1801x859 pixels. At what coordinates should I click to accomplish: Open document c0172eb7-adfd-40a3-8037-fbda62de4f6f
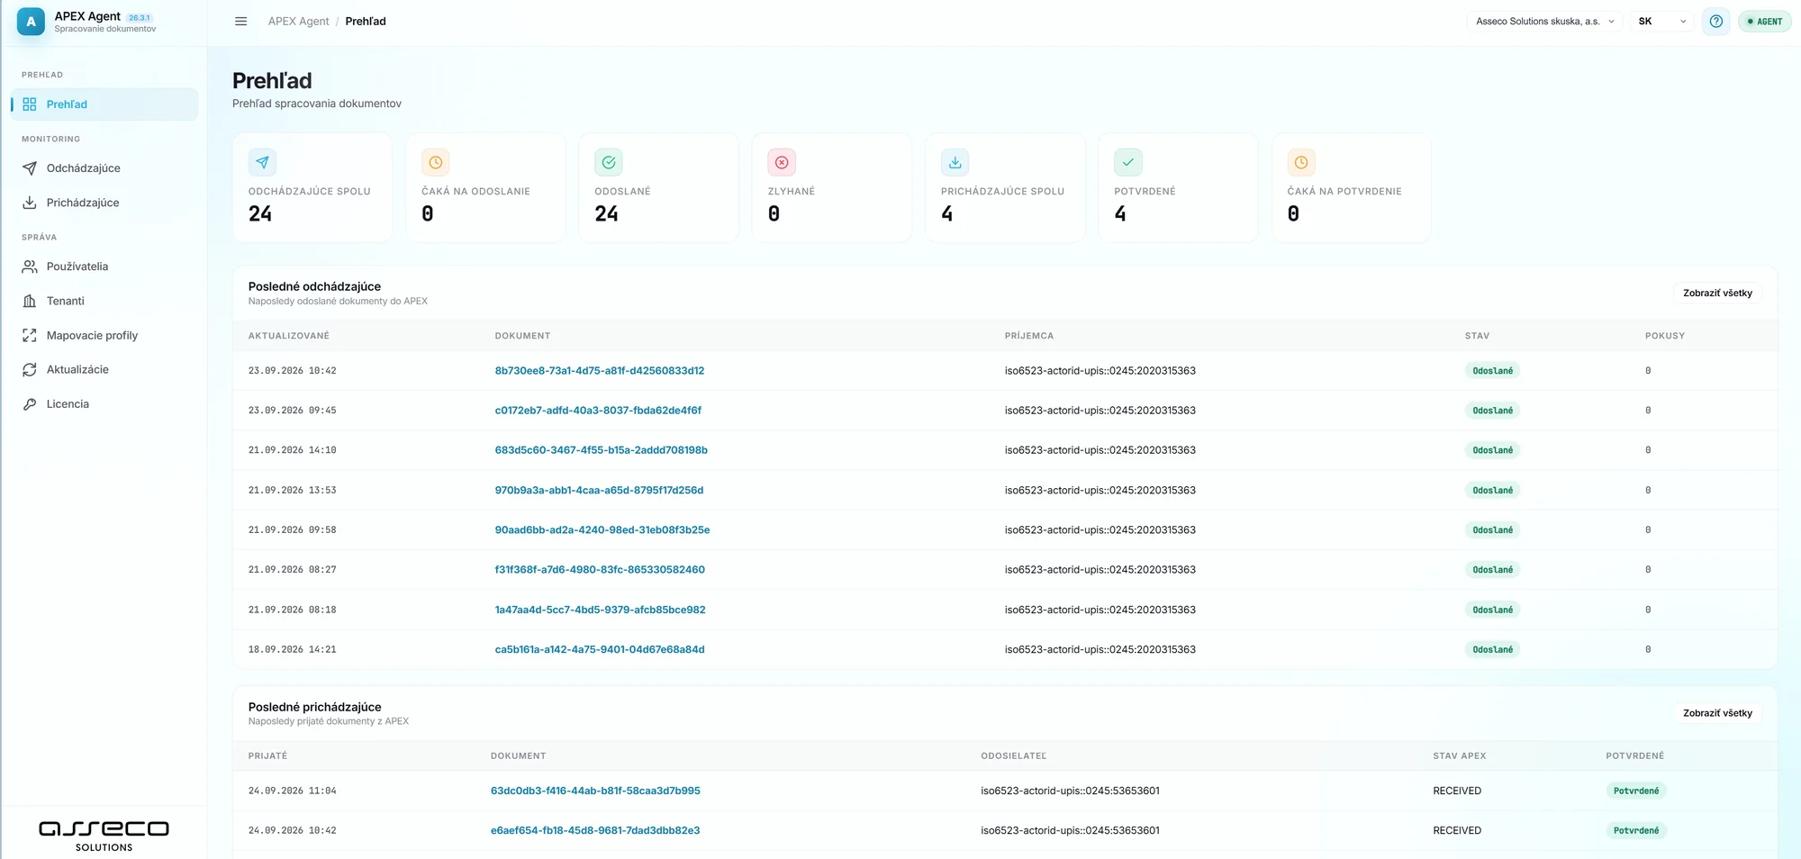pos(598,411)
